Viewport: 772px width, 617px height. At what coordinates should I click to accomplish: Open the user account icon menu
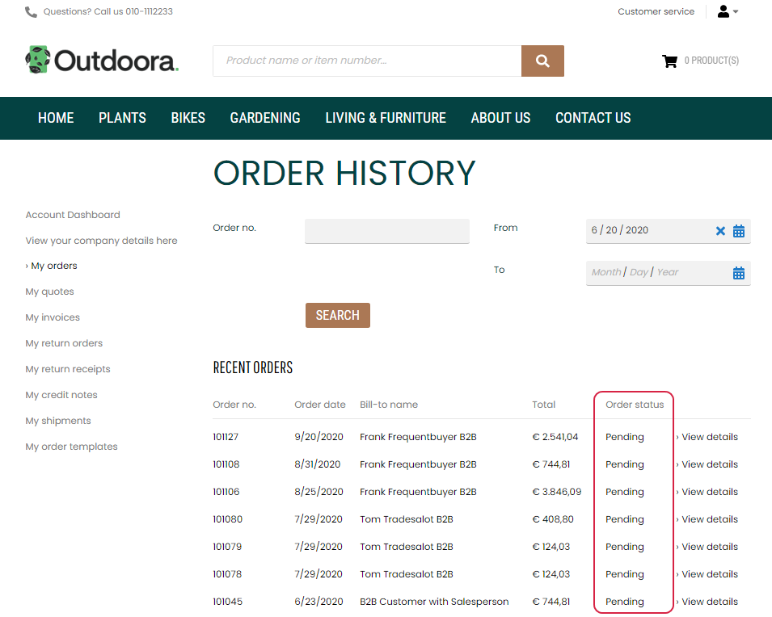pos(723,11)
